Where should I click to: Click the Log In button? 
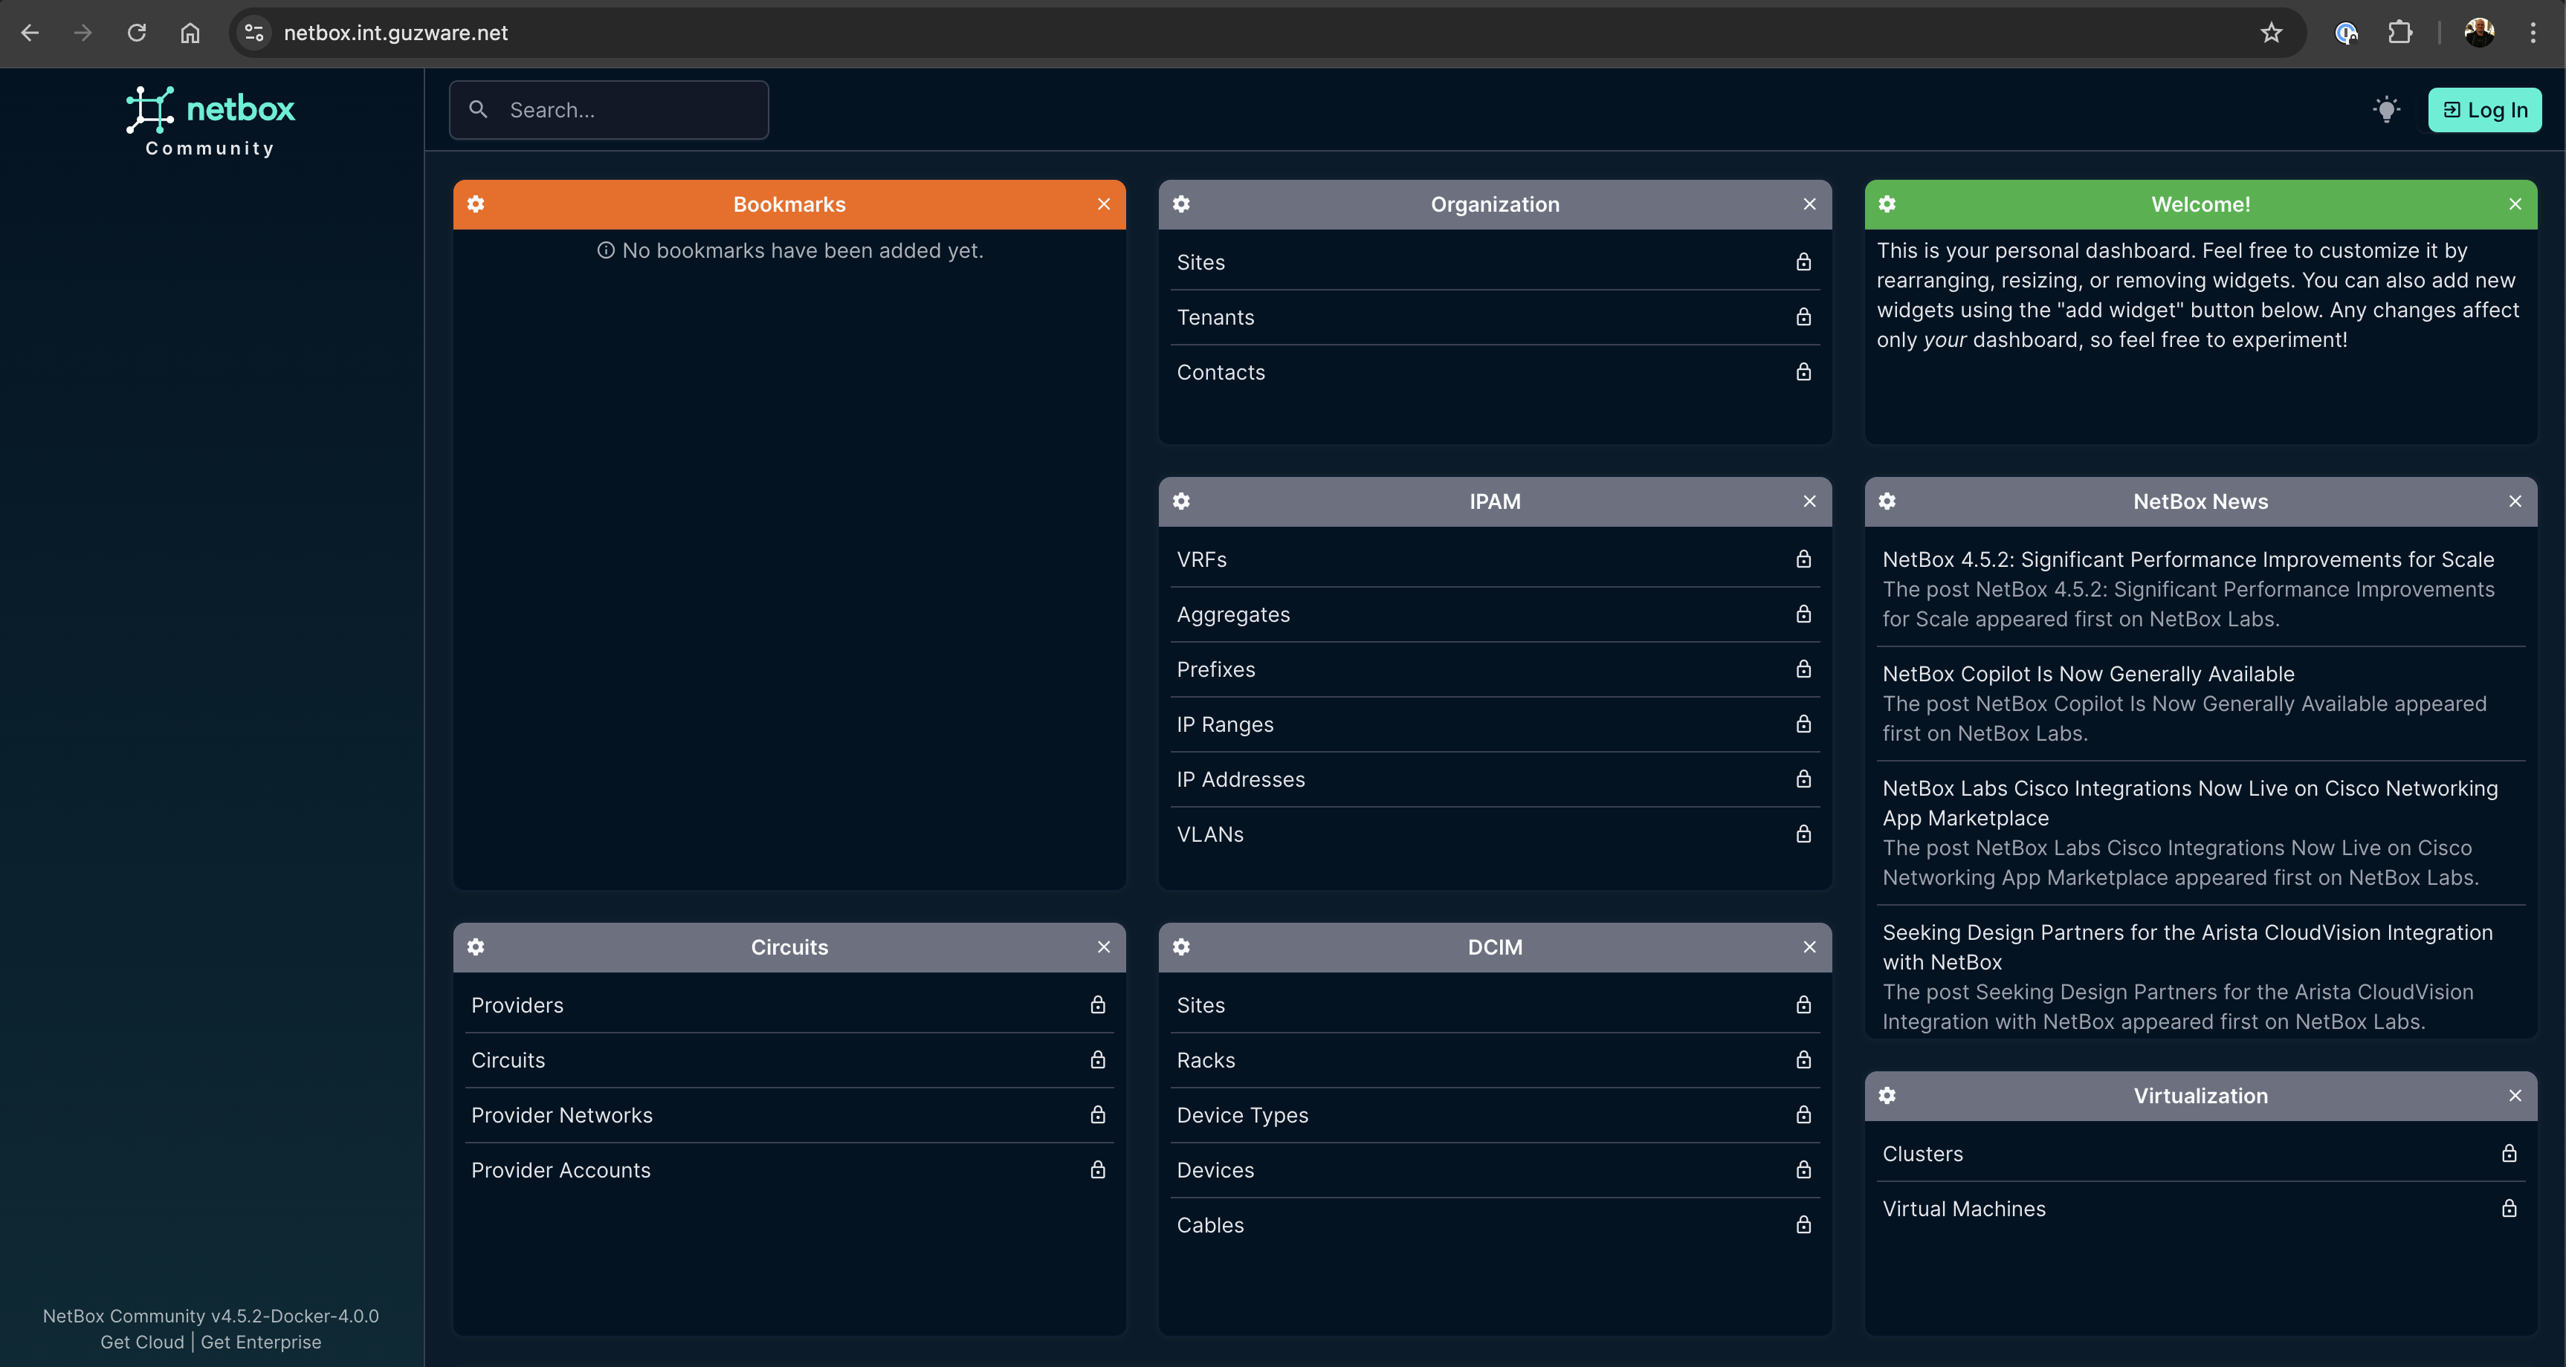2484,109
